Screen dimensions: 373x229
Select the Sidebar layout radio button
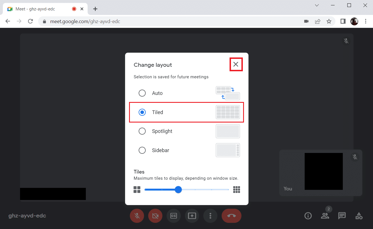coord(142,150)
